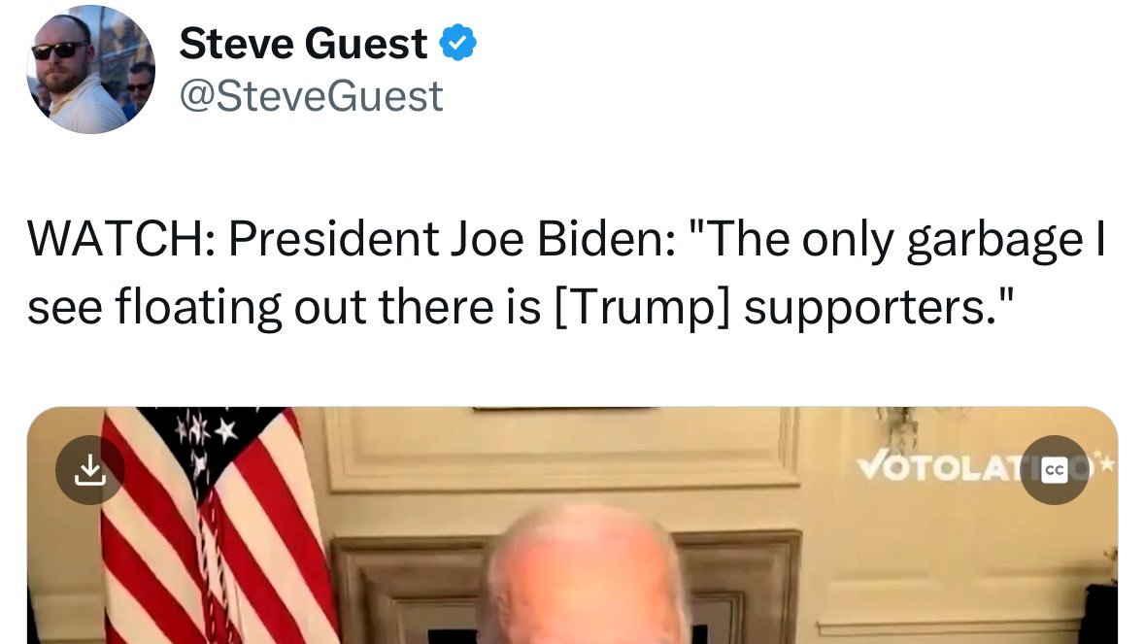Select the tweet text starting with WATCH
1144x644 pixels.
coord(566,272)
